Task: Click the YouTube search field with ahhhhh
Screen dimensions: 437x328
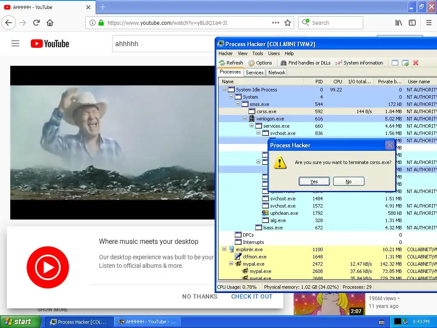Action: click(x=164, y=44)
